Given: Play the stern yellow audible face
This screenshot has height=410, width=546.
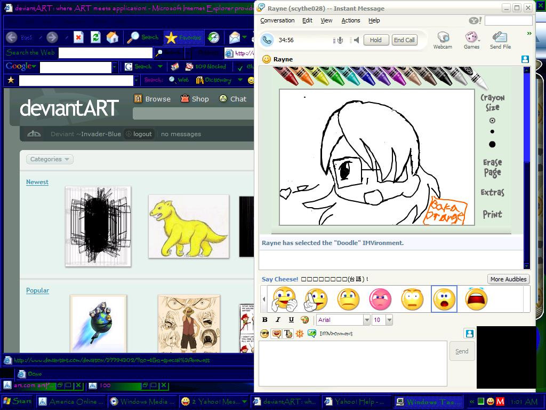Looking at the screenshot, I should coord(412,299).
